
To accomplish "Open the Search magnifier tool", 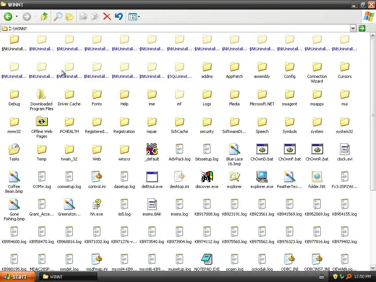I will (x=58, y=17).
